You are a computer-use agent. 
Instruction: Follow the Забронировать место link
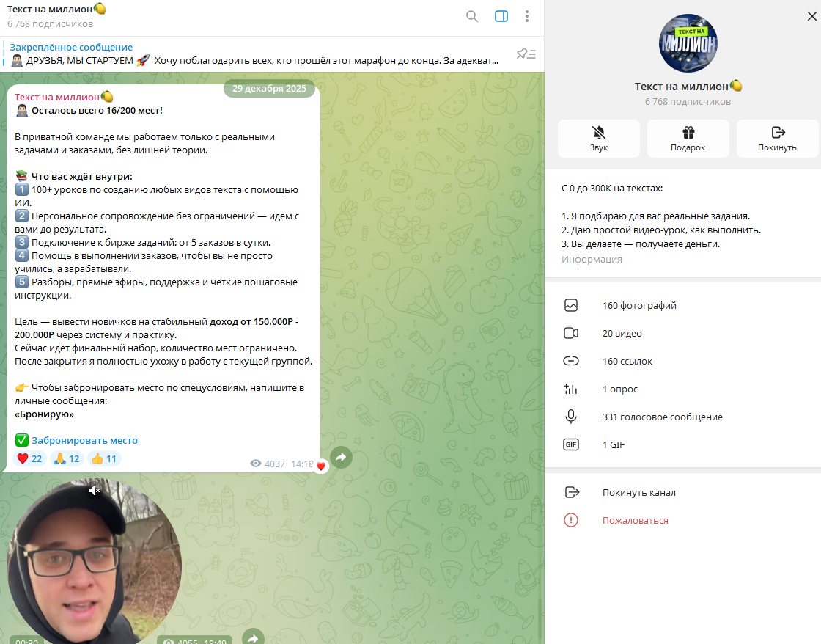(84, 441)
